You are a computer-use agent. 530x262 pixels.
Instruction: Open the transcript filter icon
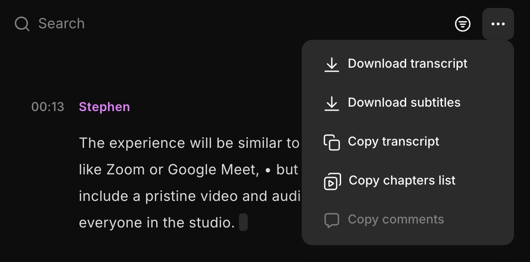[463, 24]
